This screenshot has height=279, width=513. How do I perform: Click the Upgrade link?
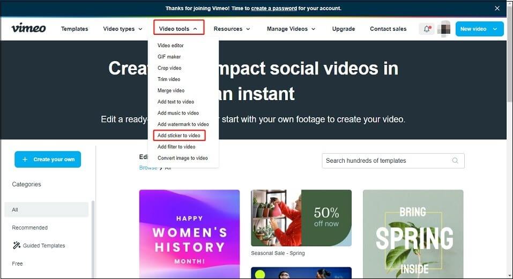(344, 29)
